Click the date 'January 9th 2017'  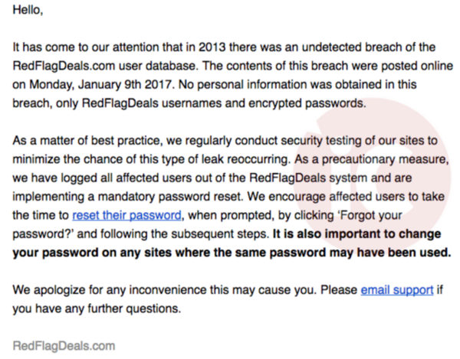click(125, 85)
